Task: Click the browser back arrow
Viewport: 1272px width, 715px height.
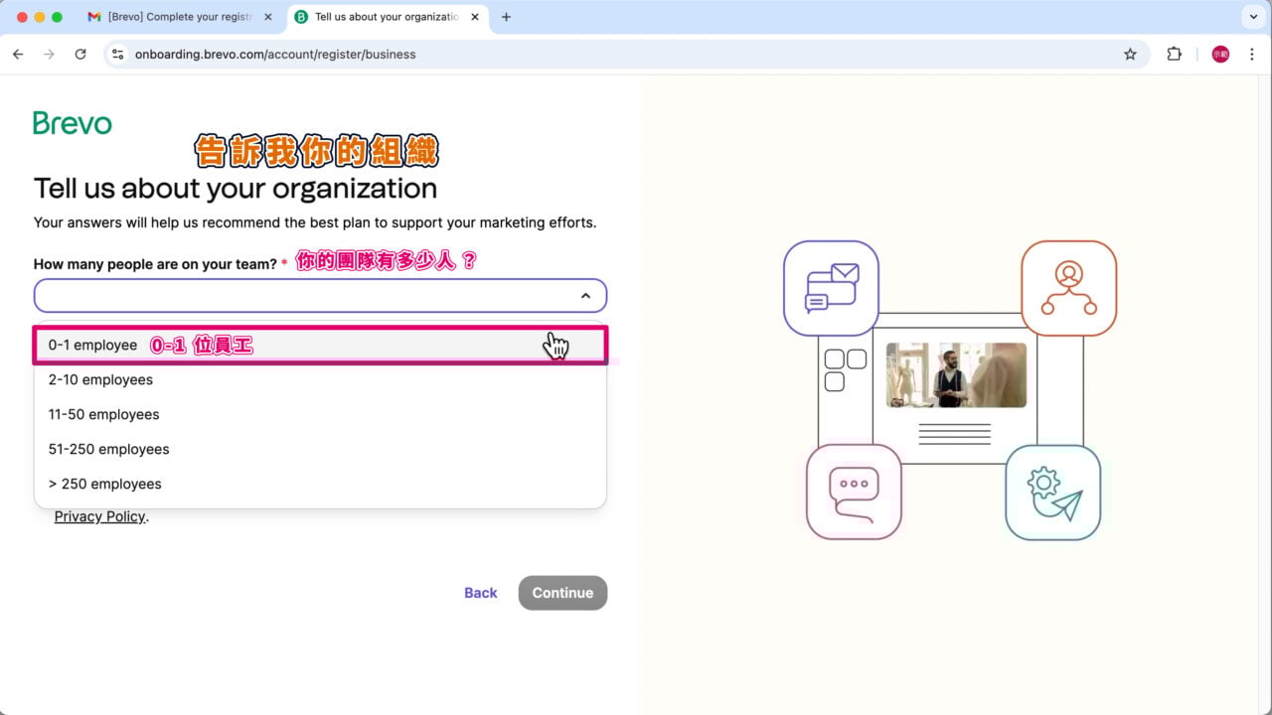Action: [18, 55]
